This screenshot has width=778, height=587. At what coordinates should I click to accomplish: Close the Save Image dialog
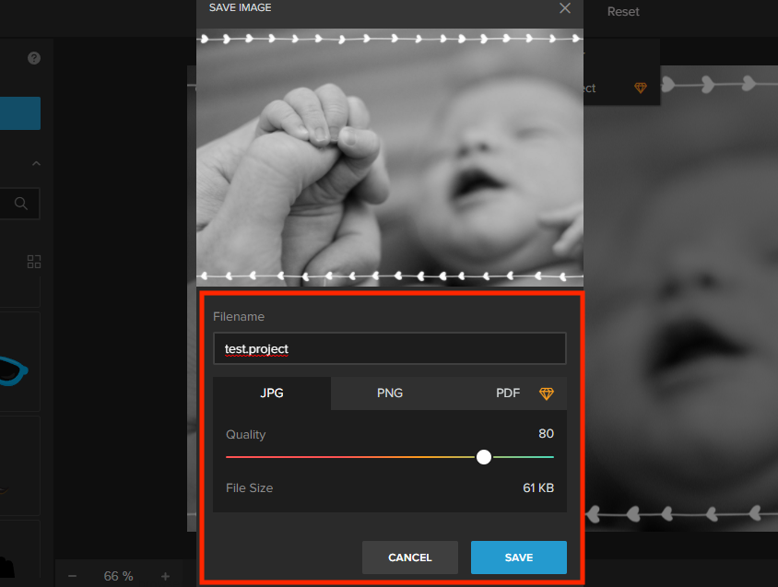[x=565, y=8]
